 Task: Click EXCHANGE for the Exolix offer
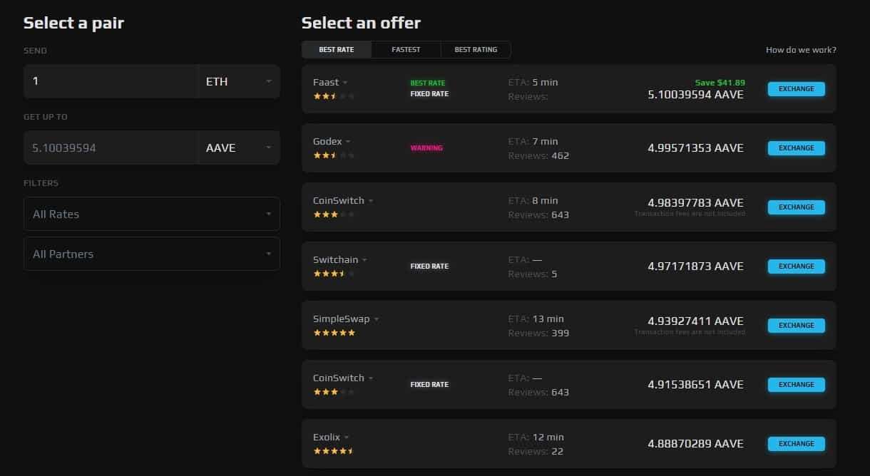click(x=796, y=444)
